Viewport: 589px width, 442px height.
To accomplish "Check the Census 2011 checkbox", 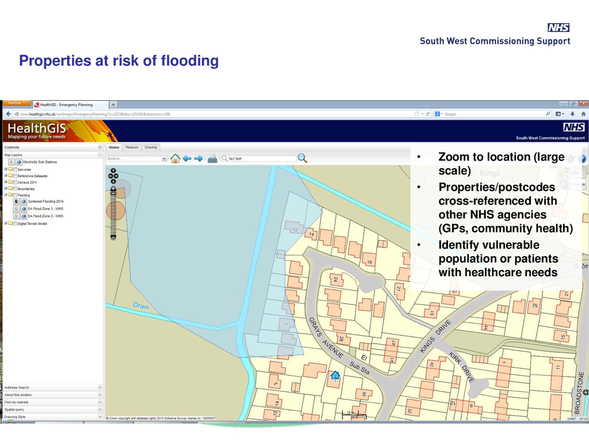I will click(15, 182).
